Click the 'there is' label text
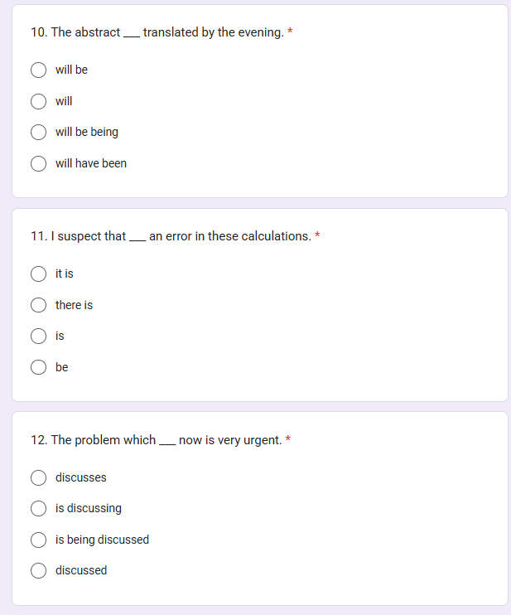This screenshot has width=511, height=615. [74, 305]
